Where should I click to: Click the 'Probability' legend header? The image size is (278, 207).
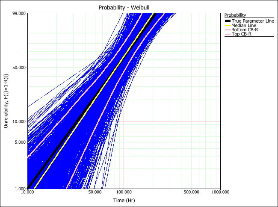[x=235, y=15]
